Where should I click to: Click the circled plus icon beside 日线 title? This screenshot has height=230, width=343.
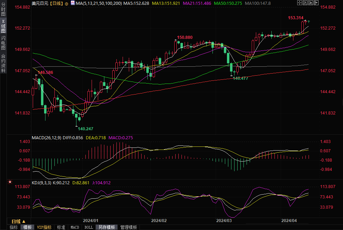pyautogui.click(x=66, y=3)
